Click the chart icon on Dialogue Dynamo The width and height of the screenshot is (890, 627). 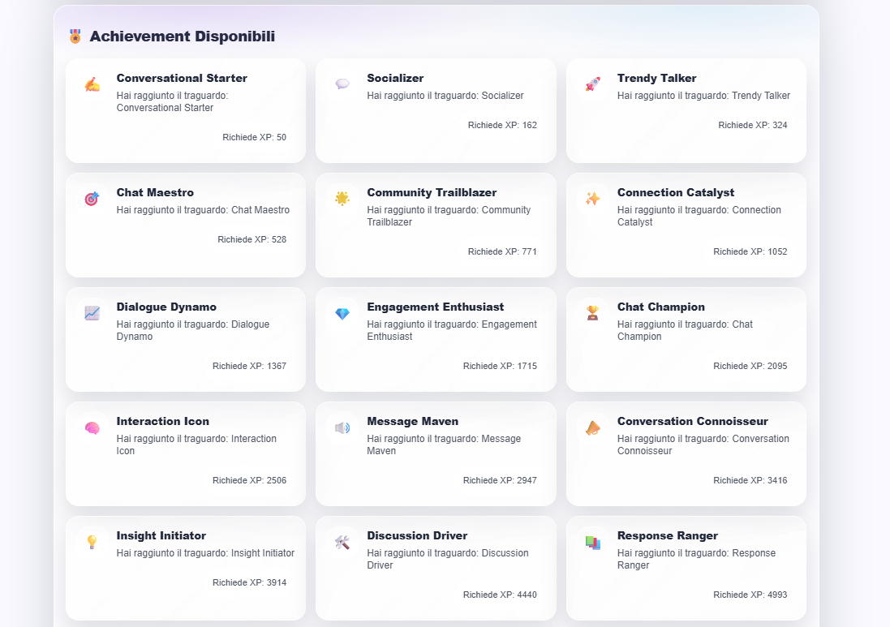pos(92,312)
